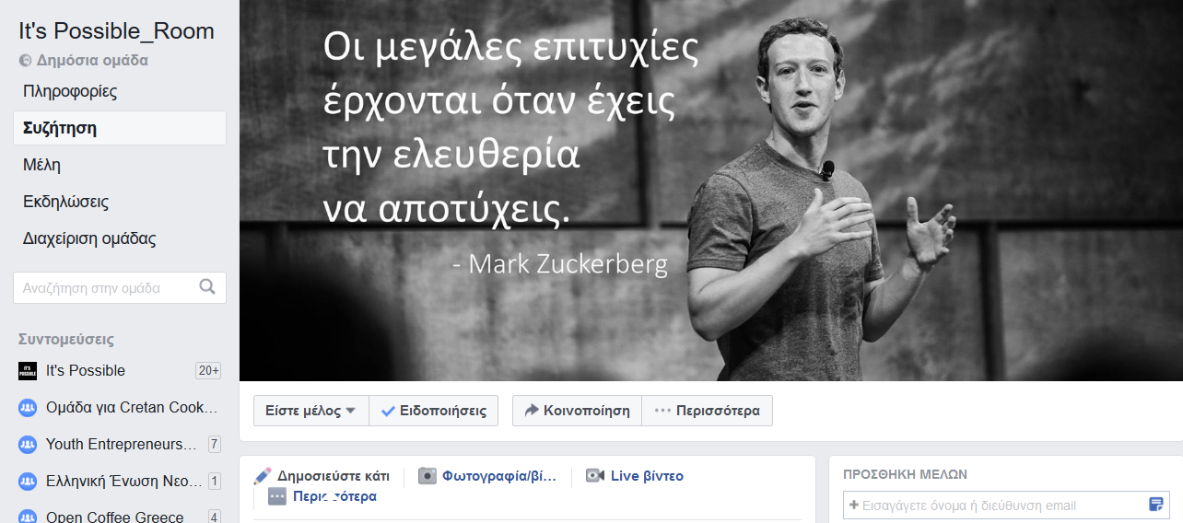Screen dimensions: 1183x523
Task: Click the Mark Zuckerberg cover photo
Action: tap(711, 191)
